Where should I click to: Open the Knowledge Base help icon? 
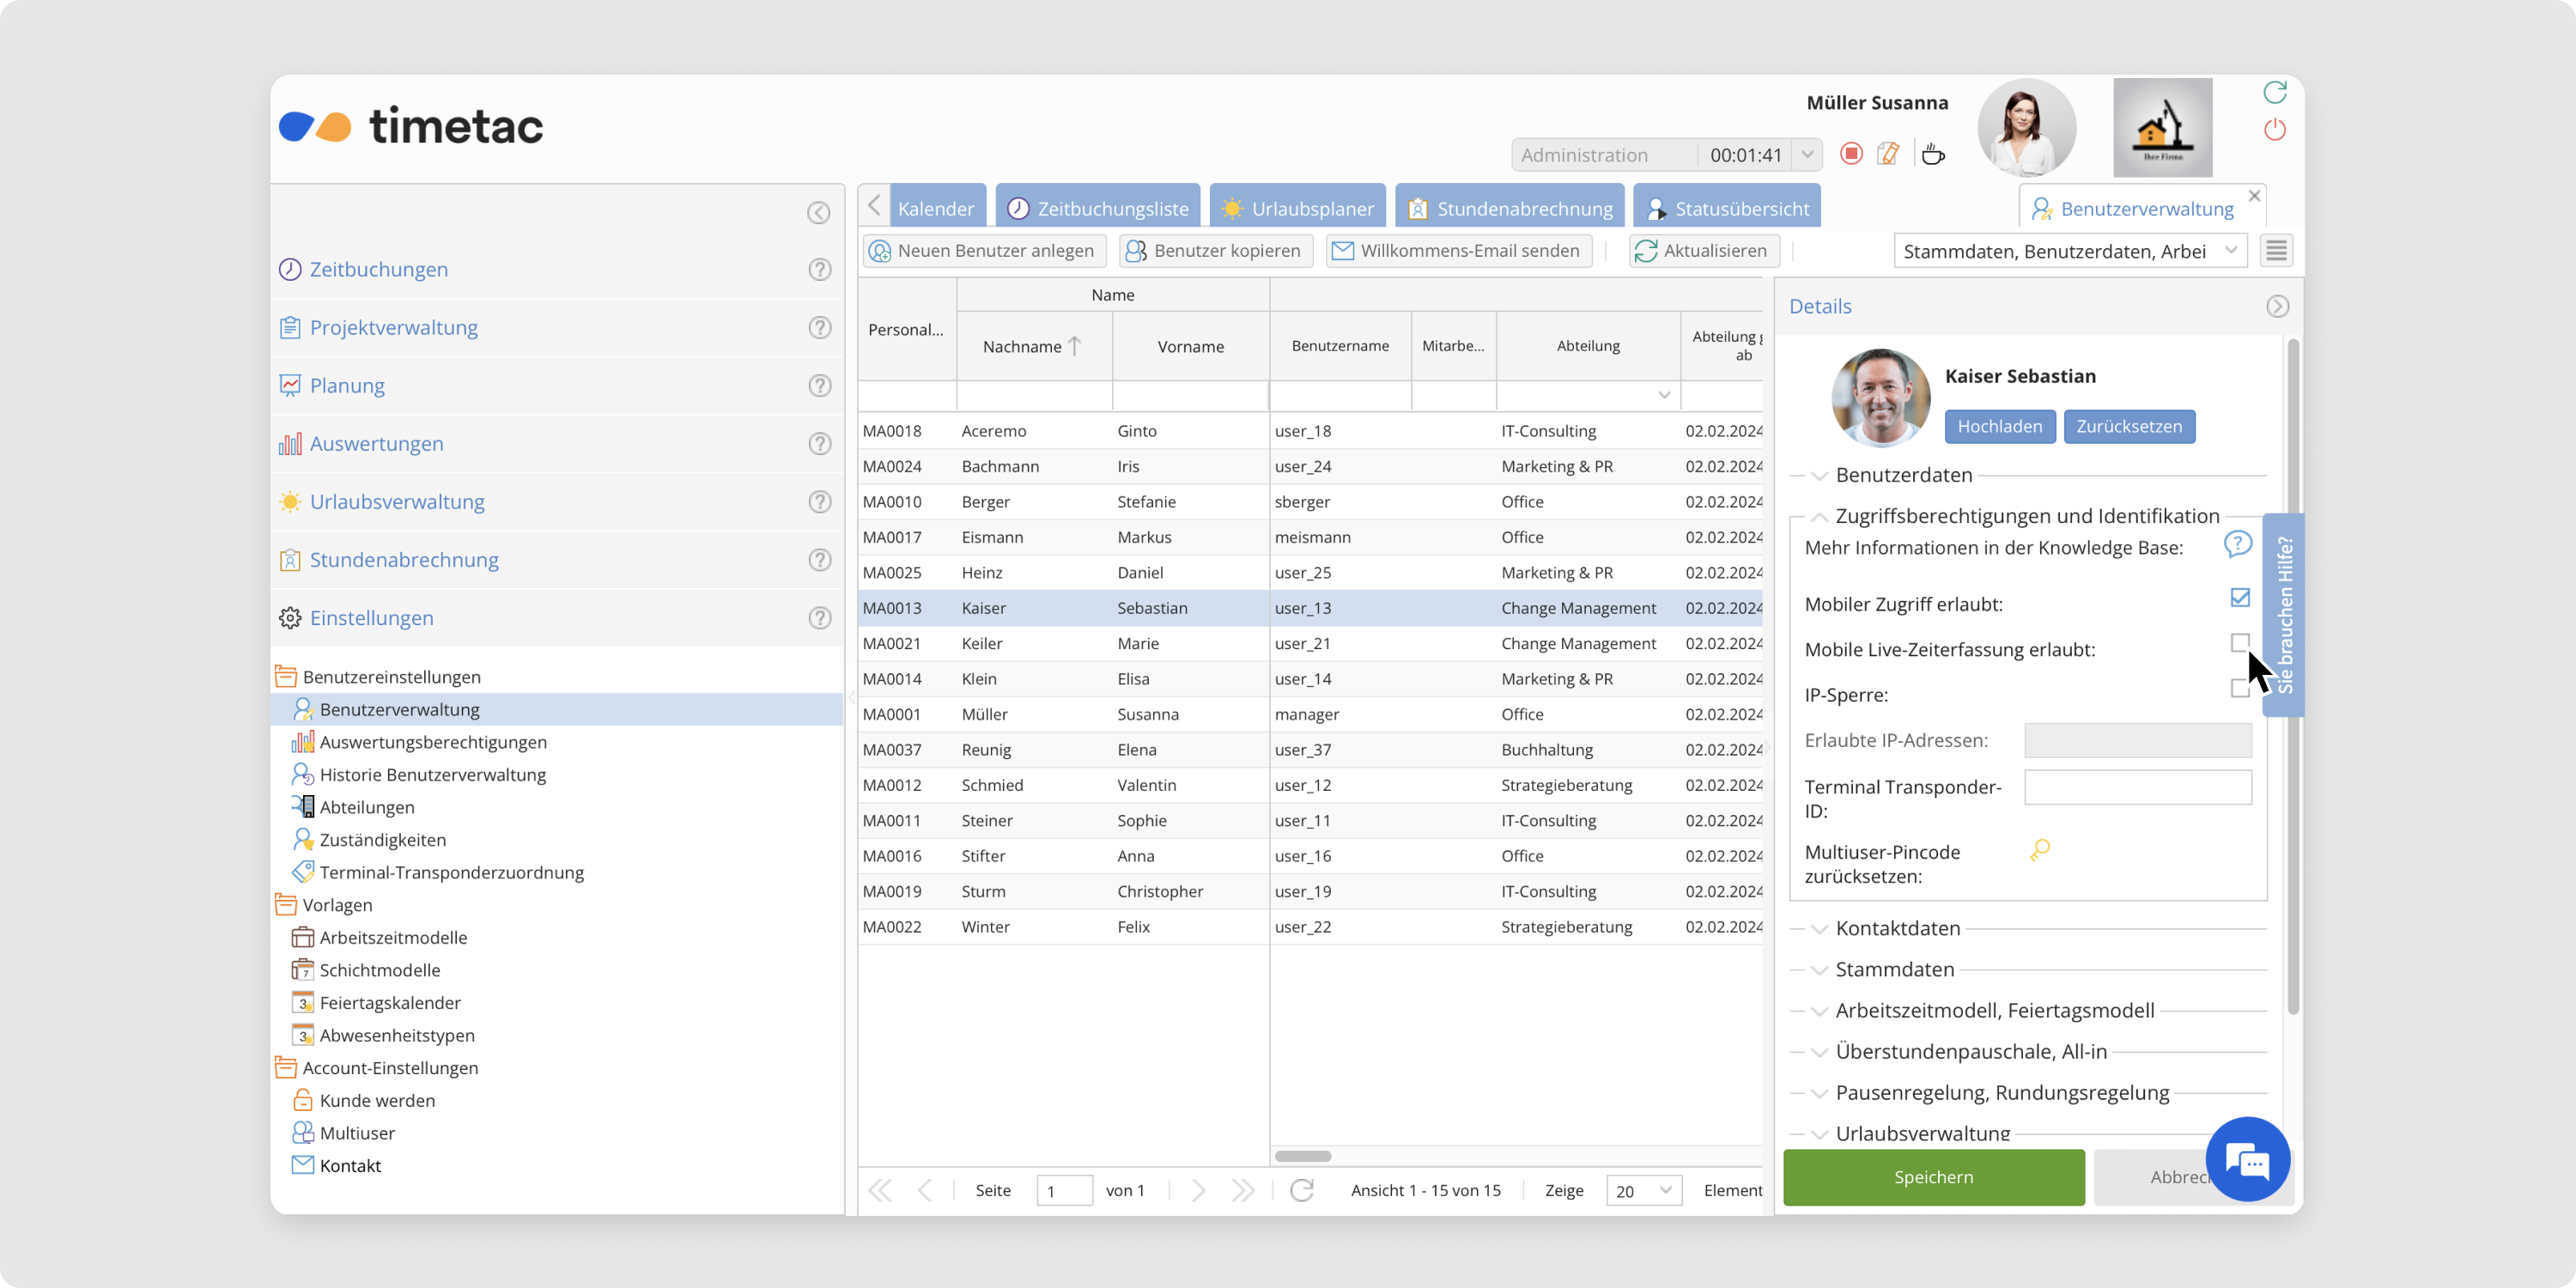pos(2237,544)
